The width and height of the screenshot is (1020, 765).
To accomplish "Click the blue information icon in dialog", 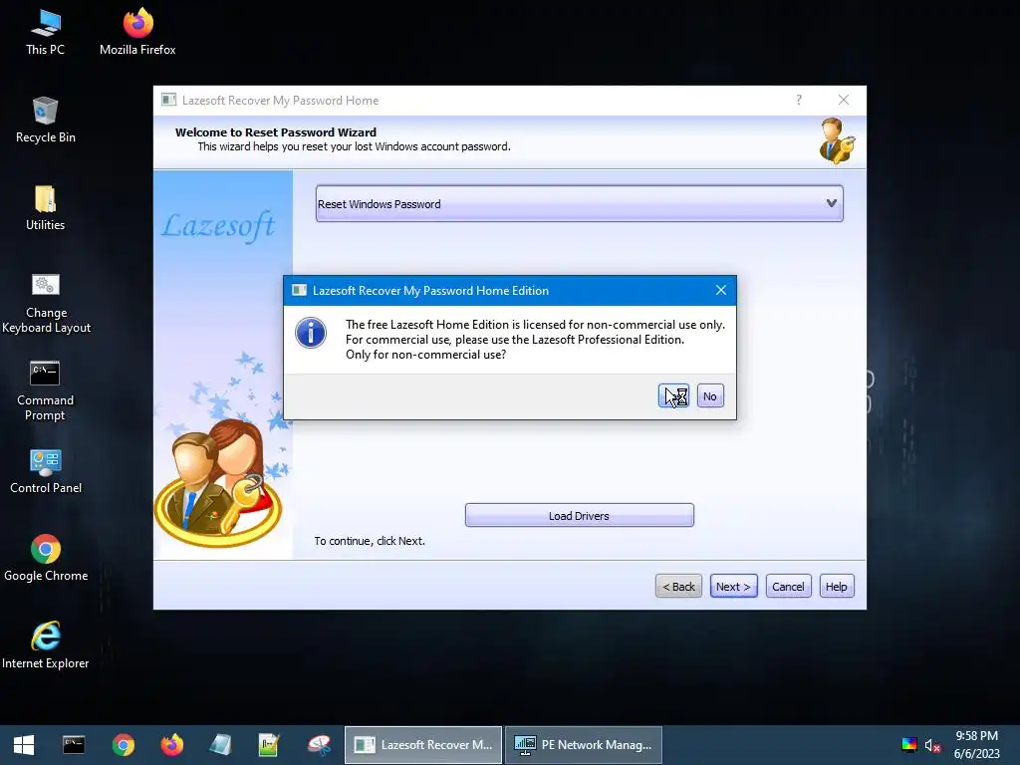I will (311, 333).
